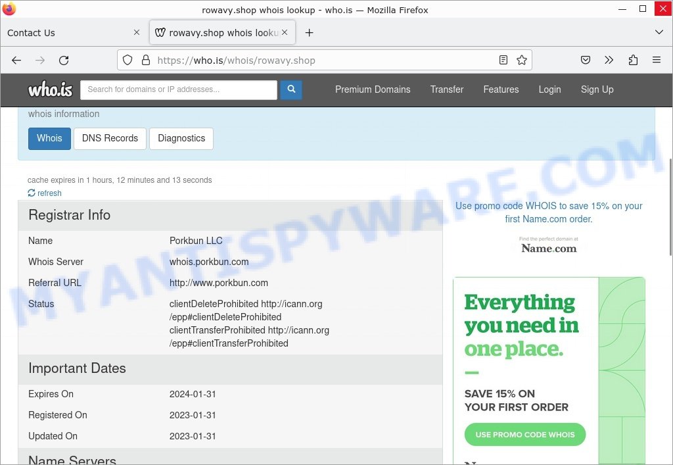The height and width of the screenshot is (465, 673).
Task: Select the Whois tab button
Action: (x=49, y=138)
